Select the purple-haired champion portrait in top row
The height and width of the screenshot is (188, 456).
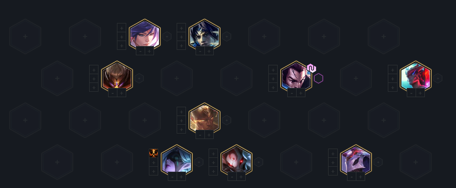click(x=145, y=34)
